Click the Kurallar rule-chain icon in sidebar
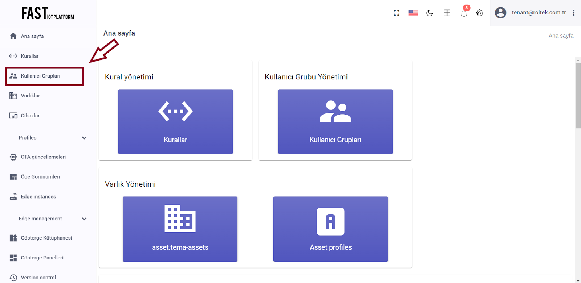Screen dimensions: 581x283 [x=13, y=56]
